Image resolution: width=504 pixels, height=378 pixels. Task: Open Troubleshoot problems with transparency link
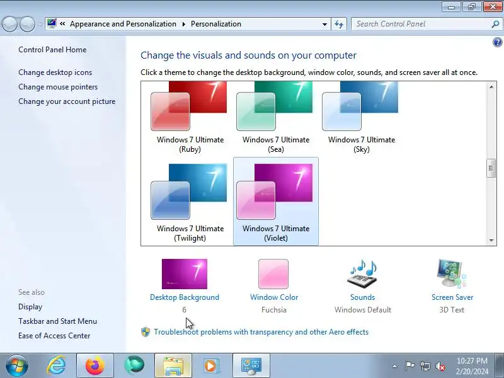tap(261, 332)
